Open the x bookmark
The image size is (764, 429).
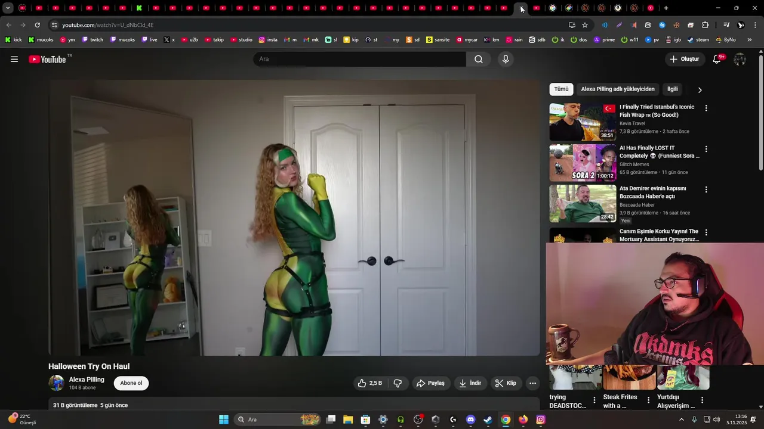point(170,40)
